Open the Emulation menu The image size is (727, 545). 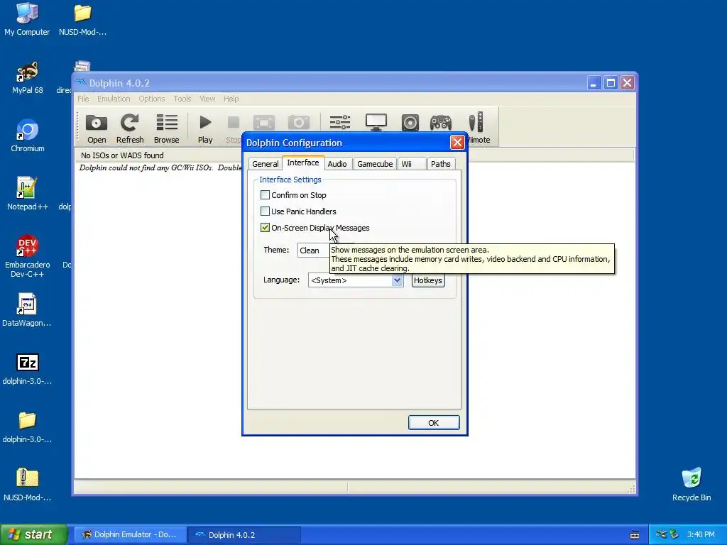[114, 99]
